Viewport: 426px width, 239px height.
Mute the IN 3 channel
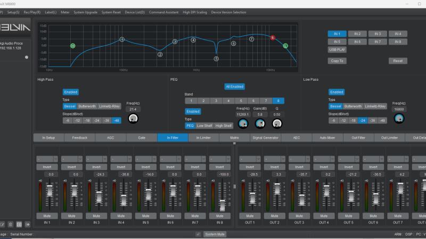point(96,216)
